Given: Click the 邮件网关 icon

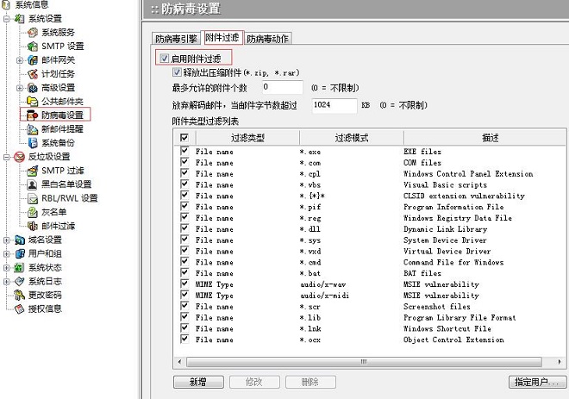Looking at the screenshot, I should coord(33,59).
